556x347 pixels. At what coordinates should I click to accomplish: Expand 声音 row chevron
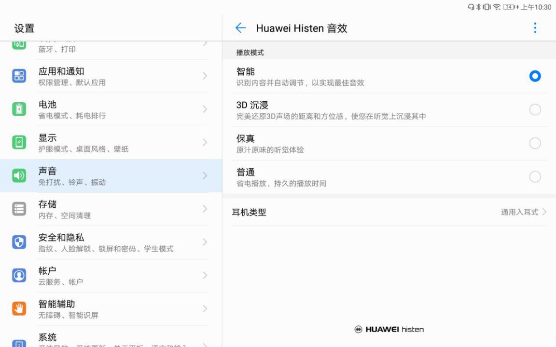205,175
